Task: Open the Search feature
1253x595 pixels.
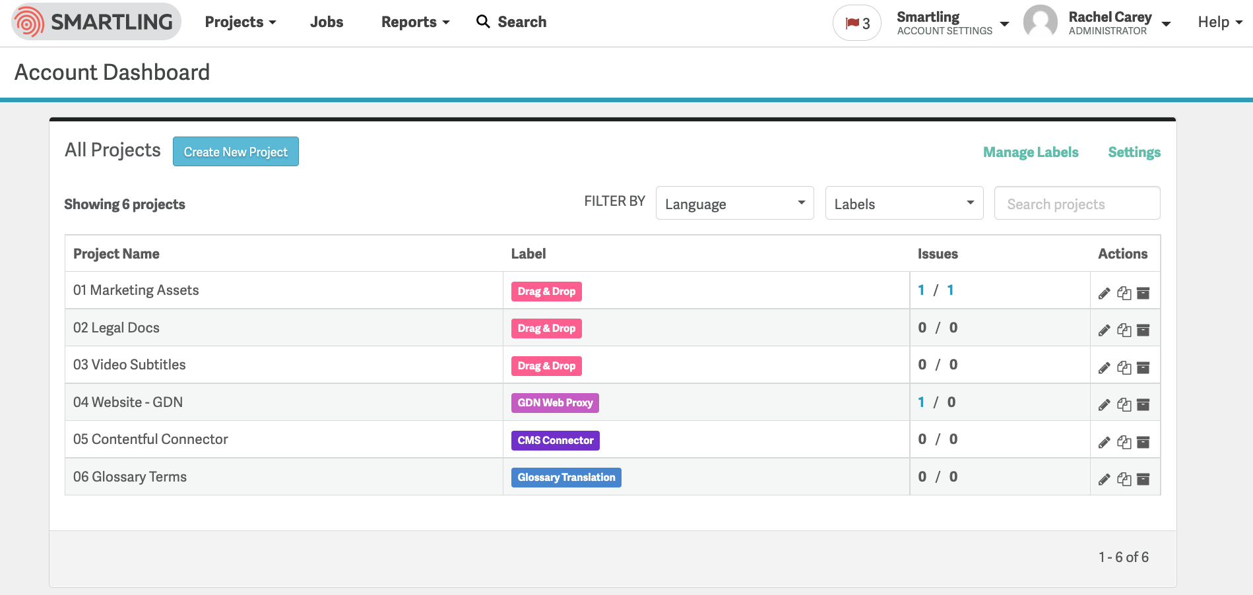Action: (x=511, y=21)
